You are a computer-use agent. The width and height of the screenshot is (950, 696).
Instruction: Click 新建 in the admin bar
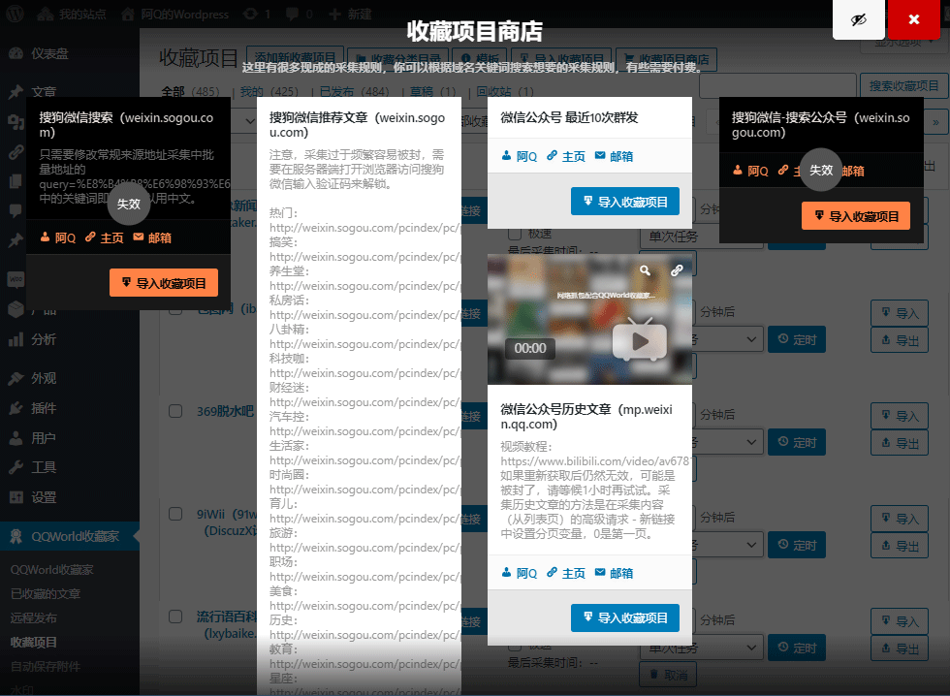pyautogui.click(x=350, y=14)
